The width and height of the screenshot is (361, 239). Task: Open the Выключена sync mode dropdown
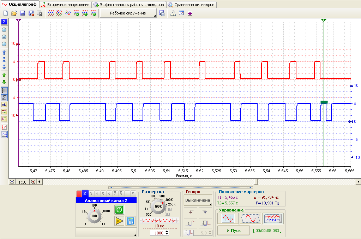[198, 200]
